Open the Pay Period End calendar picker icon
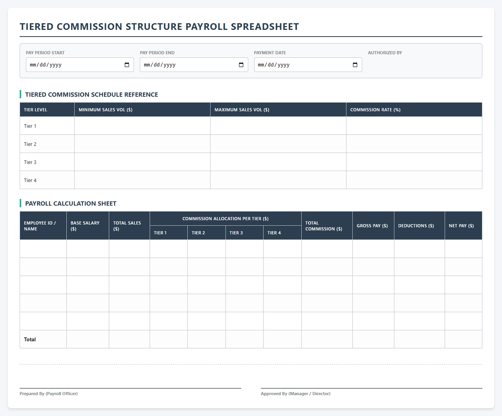The width and height of the screenshot is (502, 416). (x=241, y=65)
